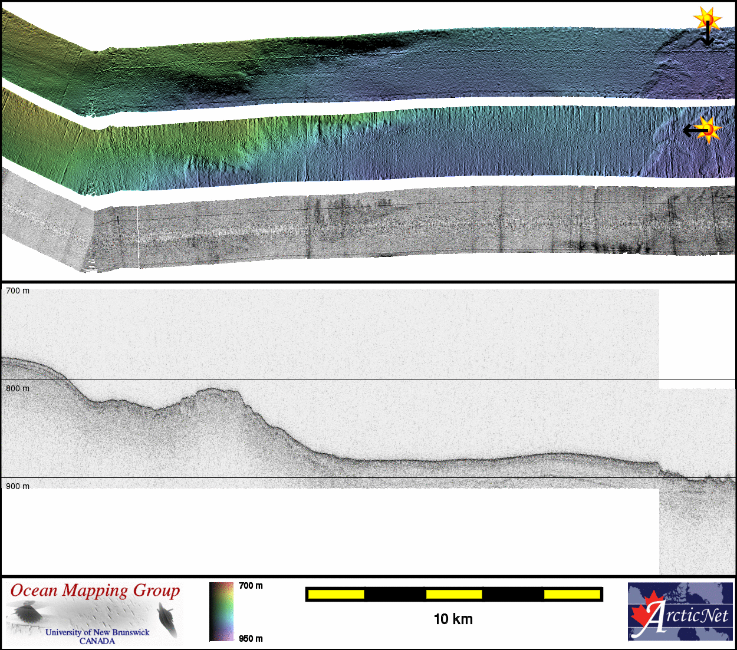The width and height of the screenshot is (737, 650).
Task: Click the 900 m depth label on profile
Action: click(18, 487)
